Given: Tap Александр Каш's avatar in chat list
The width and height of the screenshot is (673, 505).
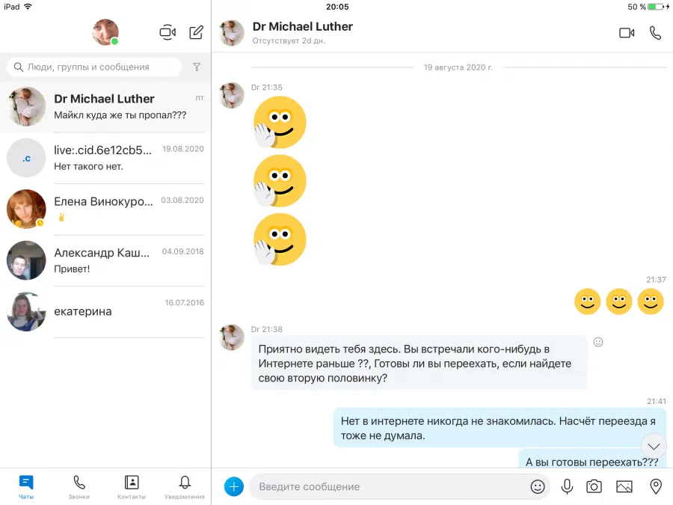Looking at the screenshot, I should click(26, 260).
